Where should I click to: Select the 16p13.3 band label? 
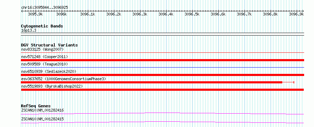tap(29, 31)
